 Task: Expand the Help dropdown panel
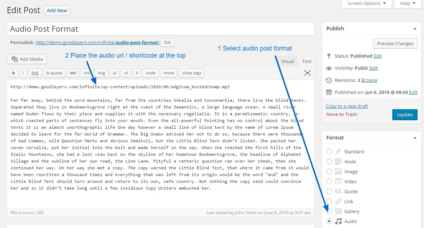click(407, 4)
